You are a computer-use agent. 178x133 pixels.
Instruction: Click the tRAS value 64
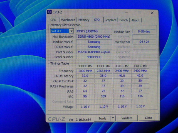[85, 91]
